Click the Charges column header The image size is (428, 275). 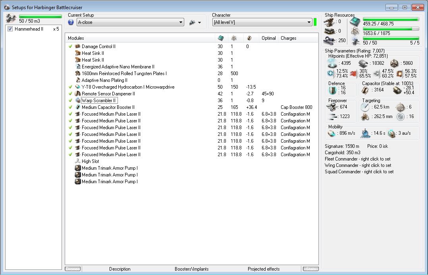[298, 38]
